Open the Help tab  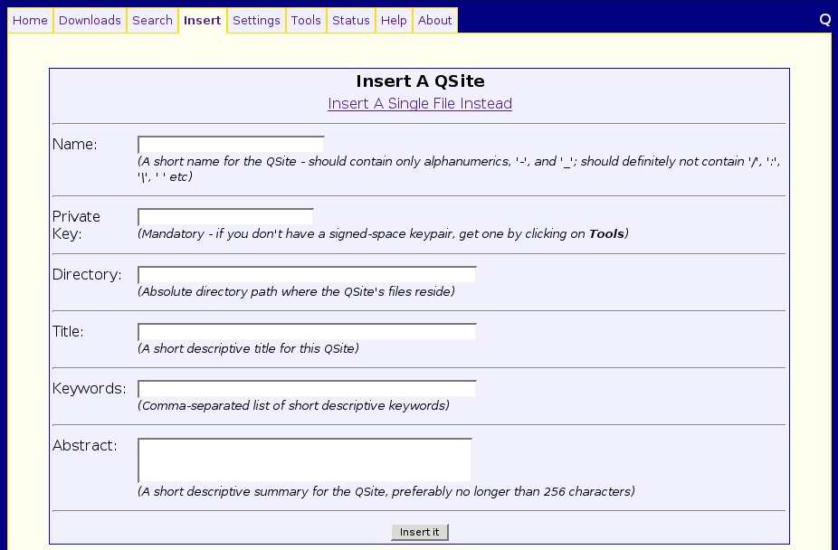pos(394,20)
